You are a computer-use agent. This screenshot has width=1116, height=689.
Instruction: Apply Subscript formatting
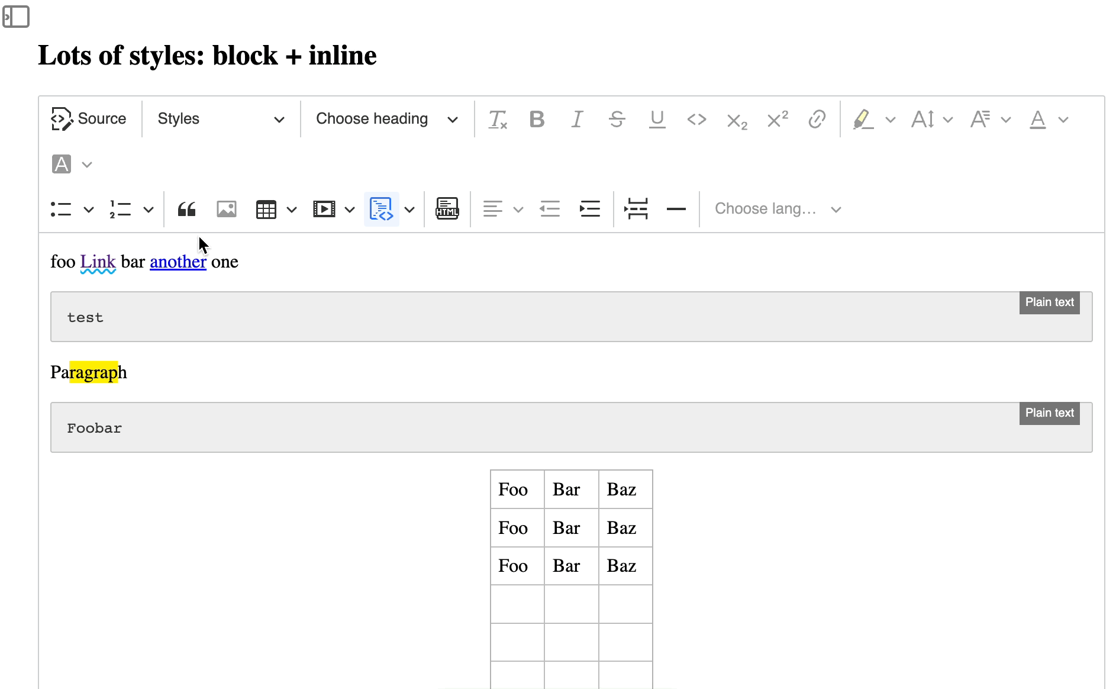point(736,120)
